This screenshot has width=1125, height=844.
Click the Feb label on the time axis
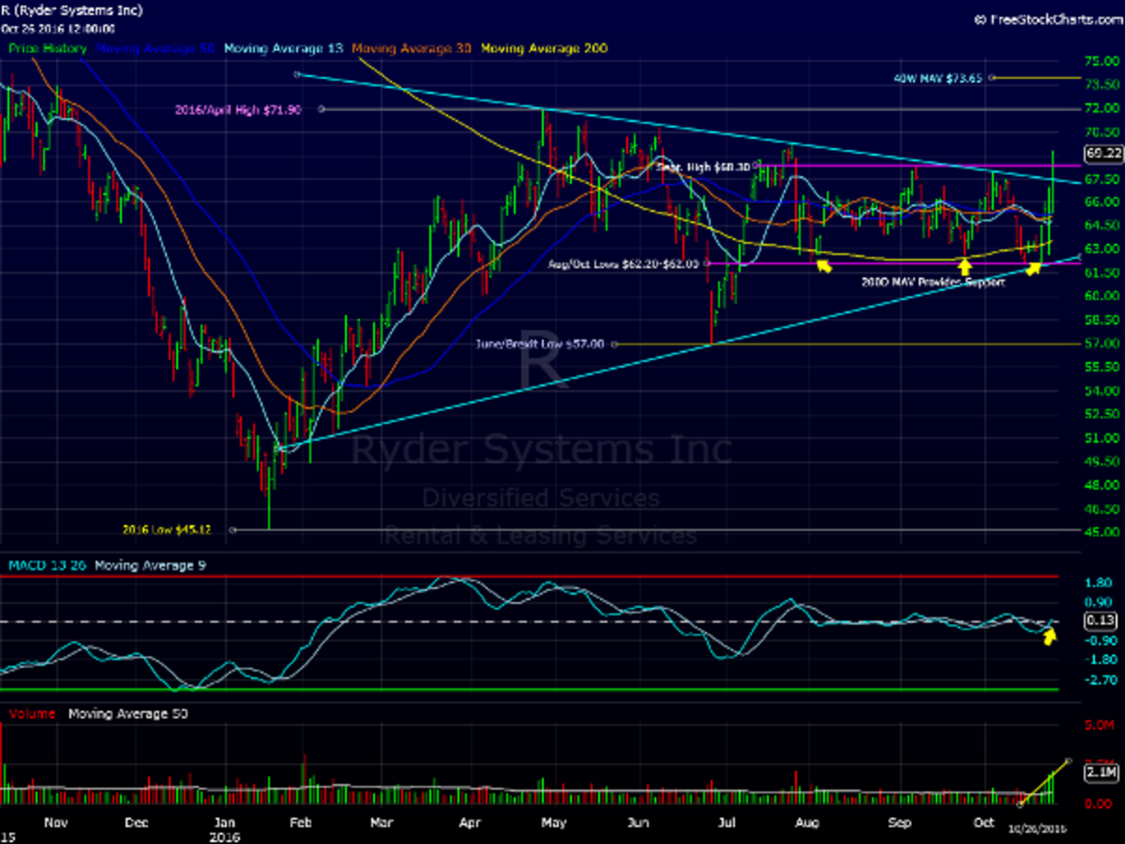coord(299,821)
